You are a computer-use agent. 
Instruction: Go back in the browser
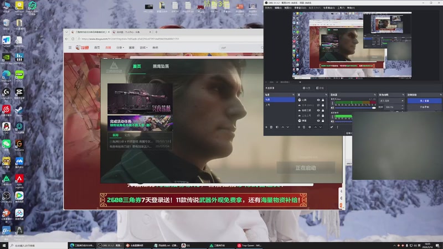66,39
